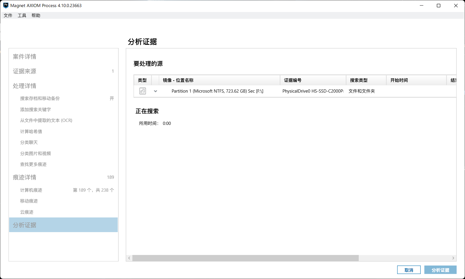This screenshot has height=279, width=465.
Task: Open the 工具 menu
Action: pos(22,16)
